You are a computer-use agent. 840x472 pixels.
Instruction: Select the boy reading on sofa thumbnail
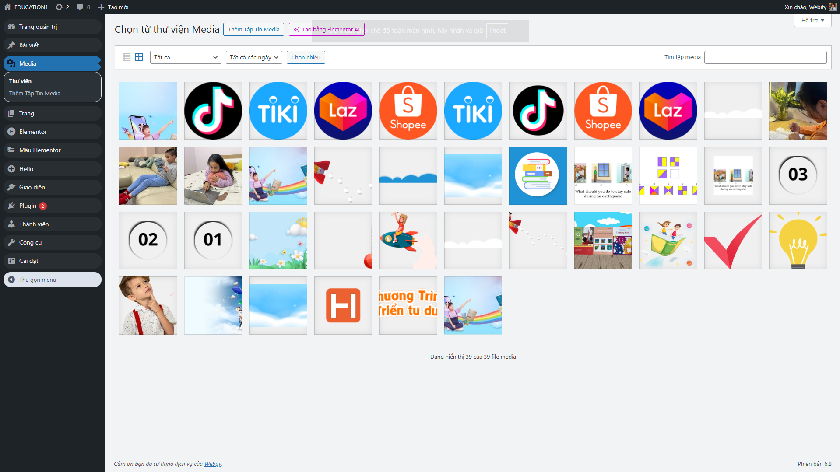[x=148, y=175]
